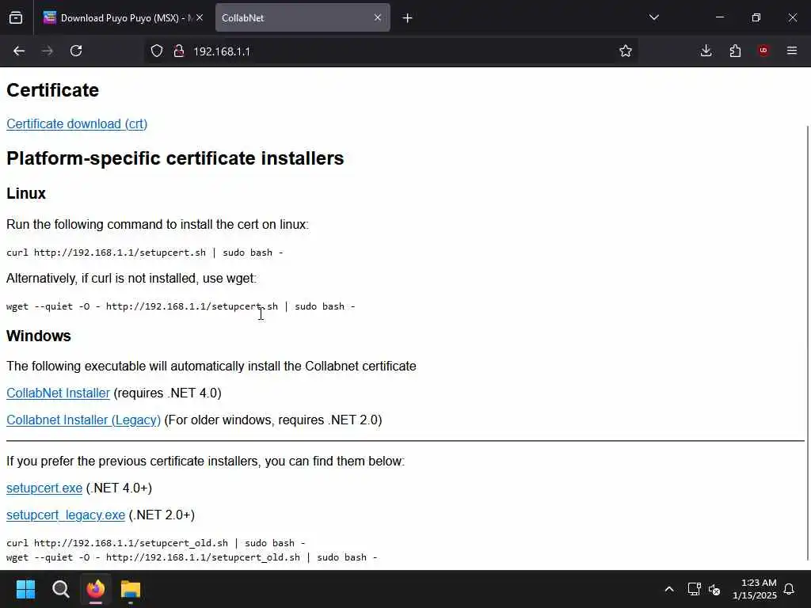Open the Downloads panel icon

pyautogui.click(x=706, y=51)
